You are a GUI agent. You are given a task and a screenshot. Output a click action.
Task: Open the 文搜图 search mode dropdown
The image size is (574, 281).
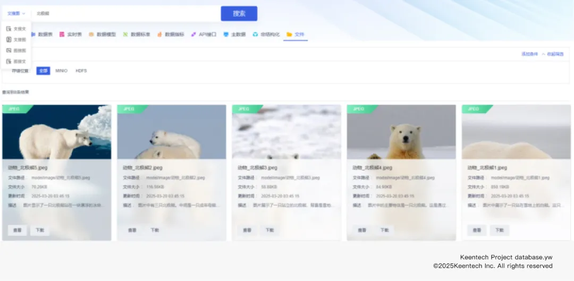[16, 13]
